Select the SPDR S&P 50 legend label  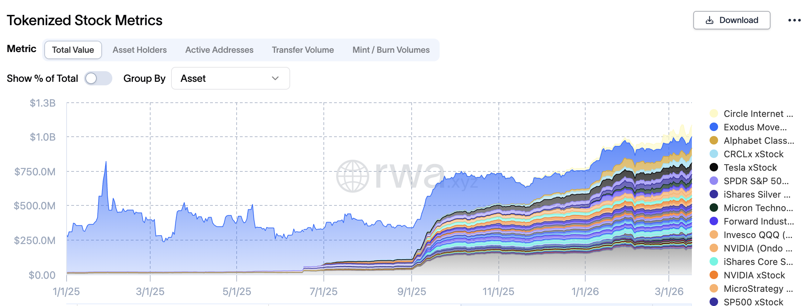coord(756,181)
